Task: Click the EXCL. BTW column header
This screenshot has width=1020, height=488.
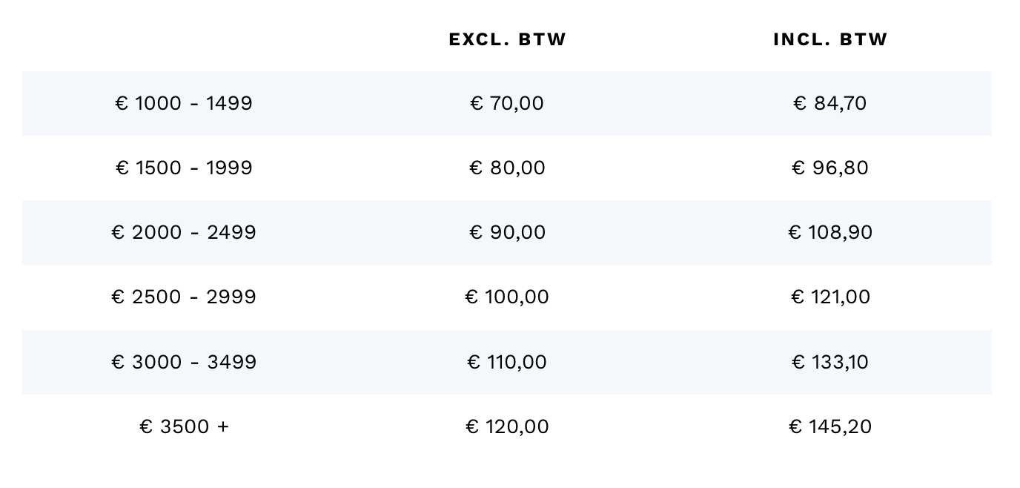Action: coord(507,39)
